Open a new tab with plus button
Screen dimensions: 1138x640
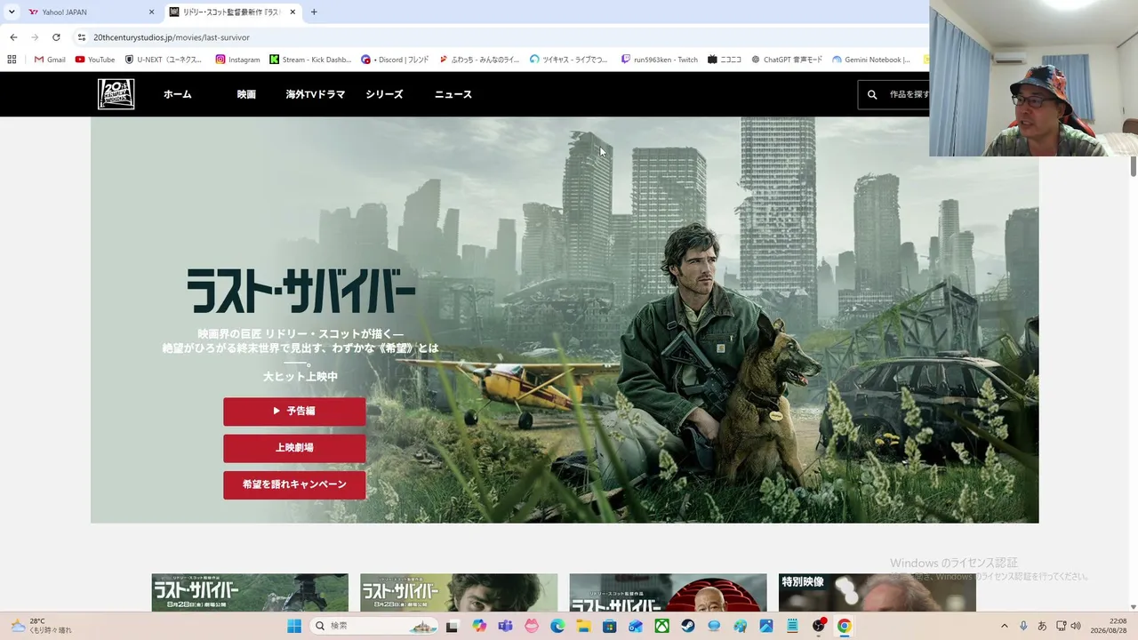pos(314,12)
